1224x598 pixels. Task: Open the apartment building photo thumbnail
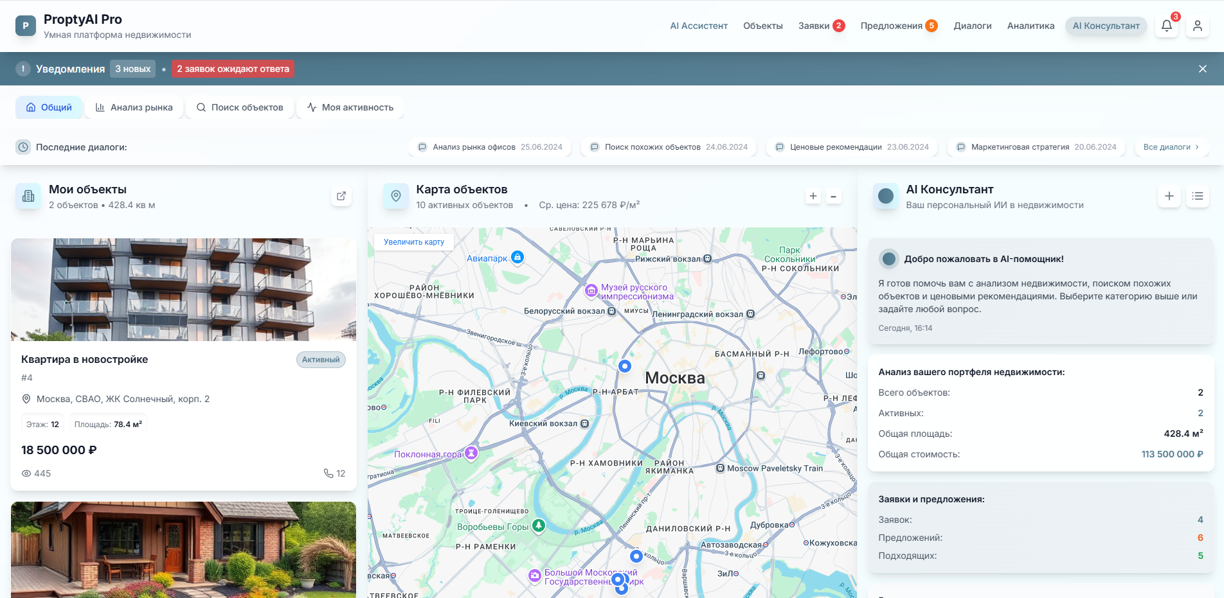183,290
